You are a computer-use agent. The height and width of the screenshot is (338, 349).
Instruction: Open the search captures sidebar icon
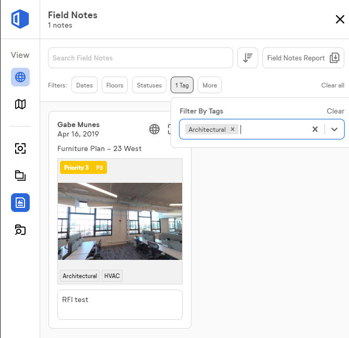20,230
